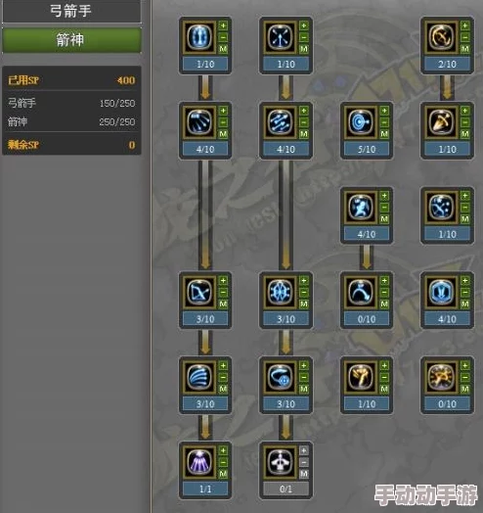Click the golden fist skill icon at 1/10
The width and height of the screenshot is (483, 513).
[361, 377]
